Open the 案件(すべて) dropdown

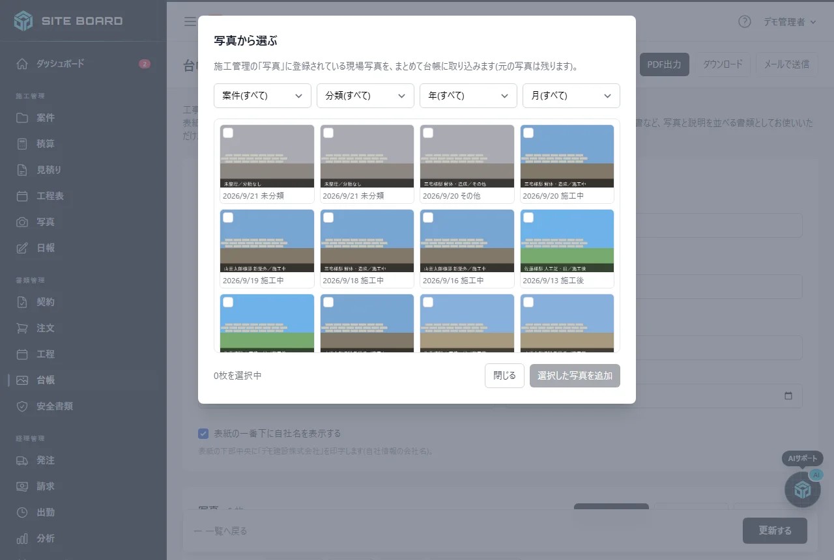pos(263,96)
